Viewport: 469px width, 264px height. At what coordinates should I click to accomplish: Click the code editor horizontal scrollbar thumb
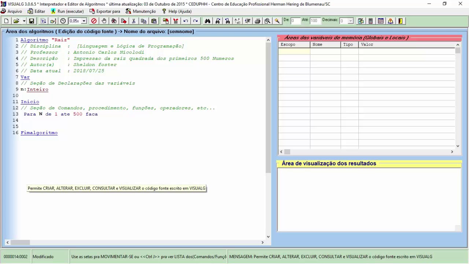point(20,242)
